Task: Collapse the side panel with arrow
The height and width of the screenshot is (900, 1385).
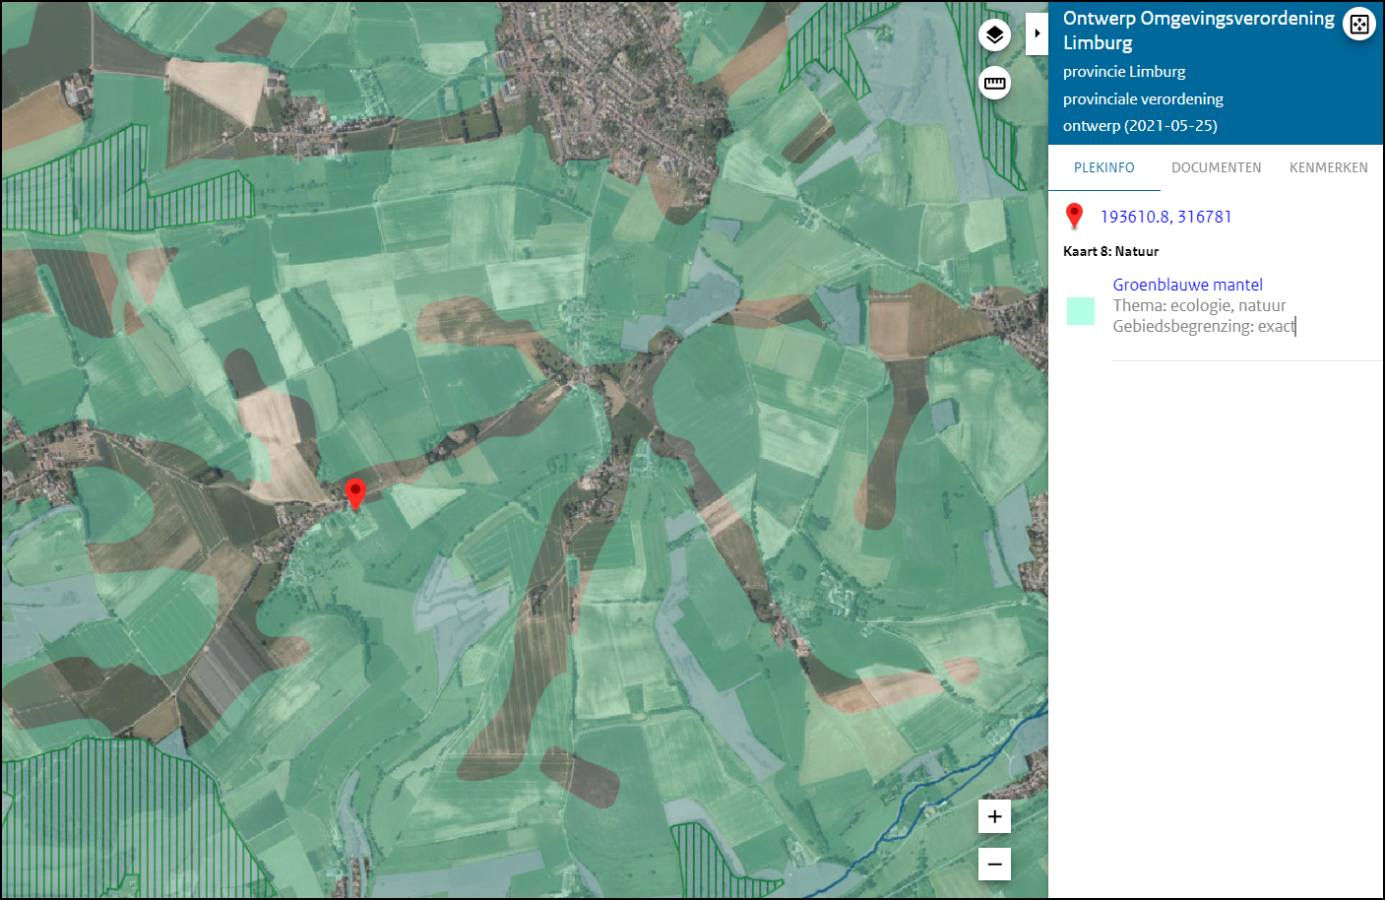Action: point(1037,33)
